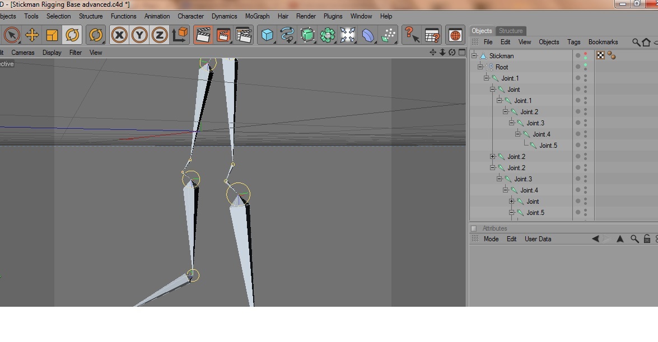Select the orange spheres tag on Stickman
Image resolution: width=658 pixels, height=342 pixels.
coord(612,55)
